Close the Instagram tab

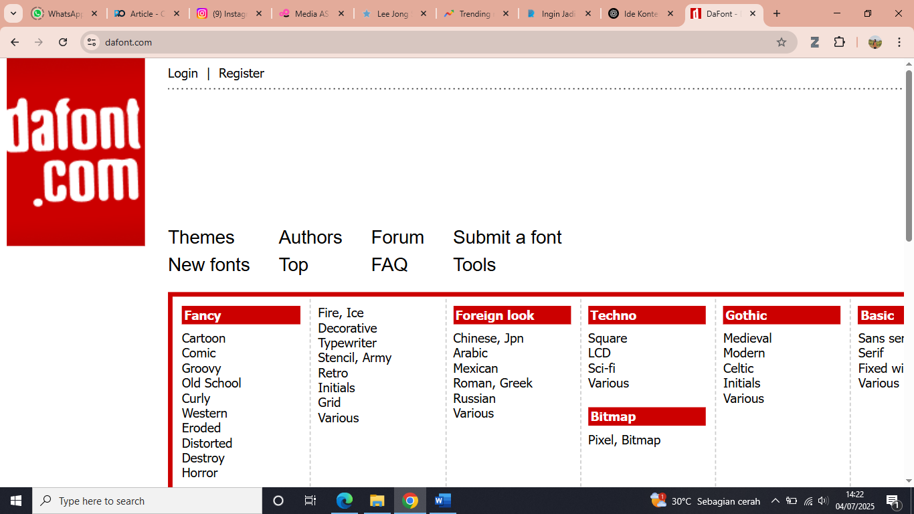point(259,13)
